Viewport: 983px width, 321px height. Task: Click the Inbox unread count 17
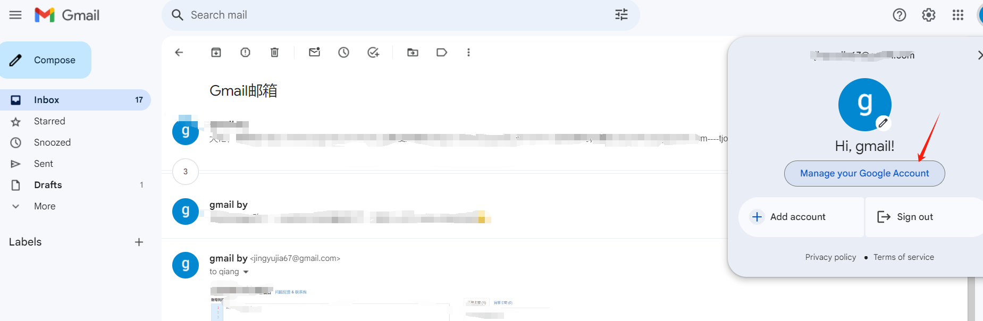tap(139, 100)
